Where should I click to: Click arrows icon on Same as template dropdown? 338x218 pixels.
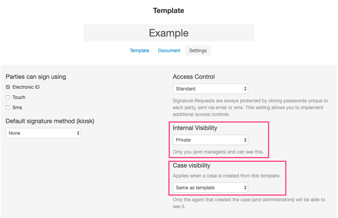tap(245, 188)
